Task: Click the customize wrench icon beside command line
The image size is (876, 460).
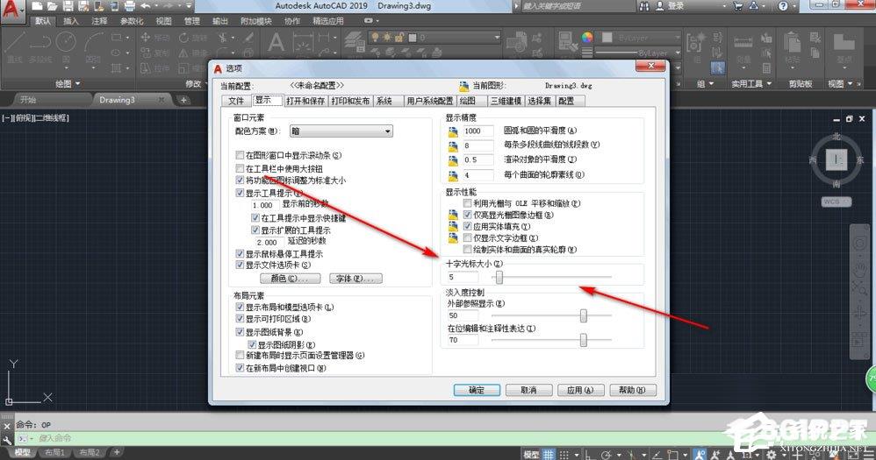Action: coord(7,439)
